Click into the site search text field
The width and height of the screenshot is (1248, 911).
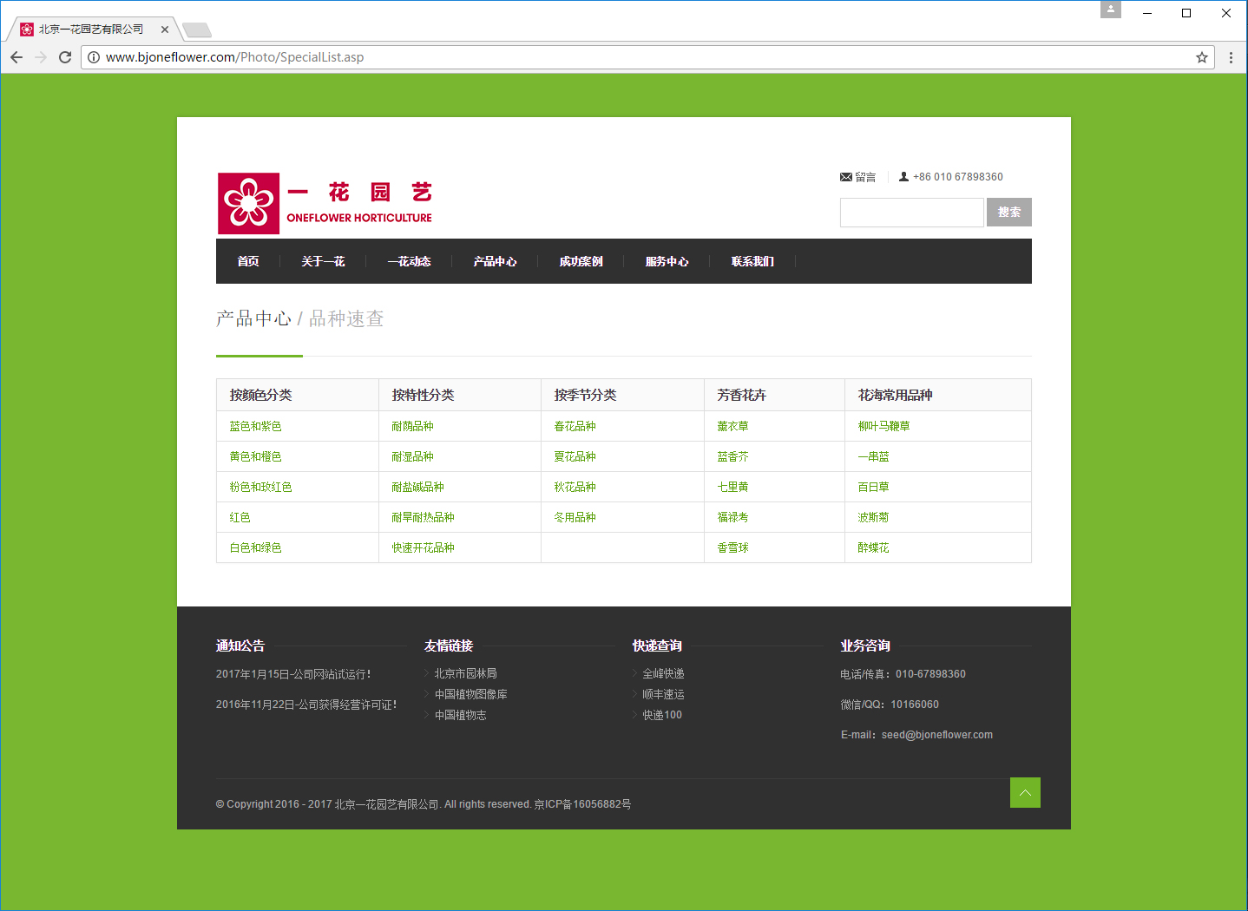pos(911,213)
